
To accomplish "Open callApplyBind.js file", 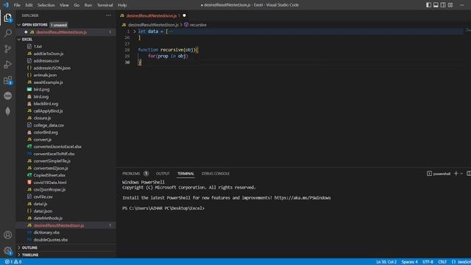I will 48,111.
